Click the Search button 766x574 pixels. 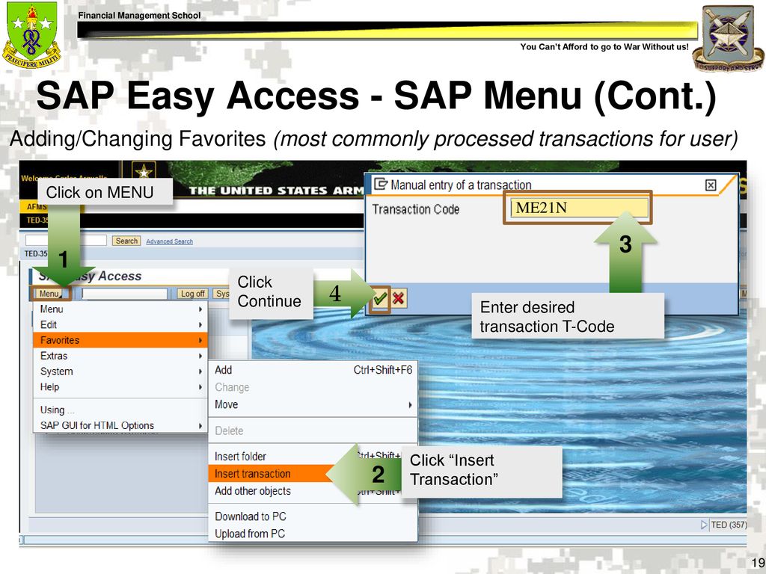point(126,241)
